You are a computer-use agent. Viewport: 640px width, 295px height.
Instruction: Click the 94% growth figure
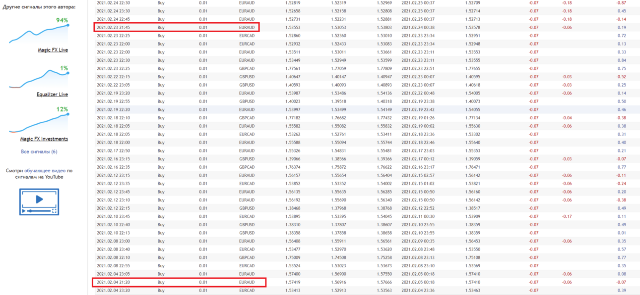(x=62, y=20)
